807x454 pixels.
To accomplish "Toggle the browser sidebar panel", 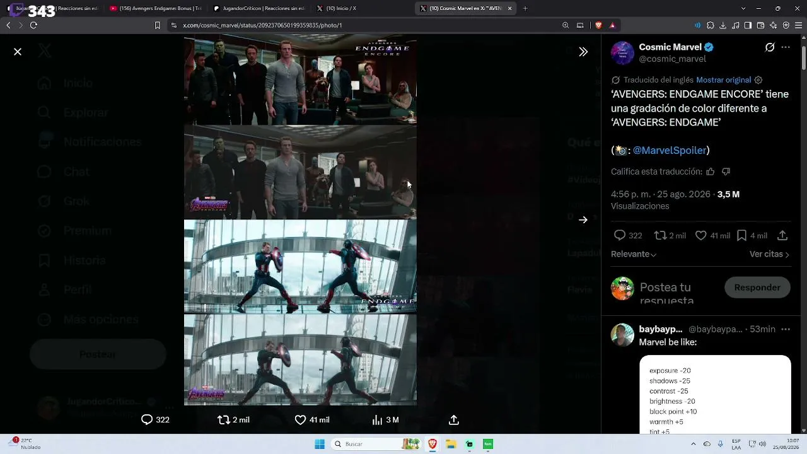I will coord(748,25).
